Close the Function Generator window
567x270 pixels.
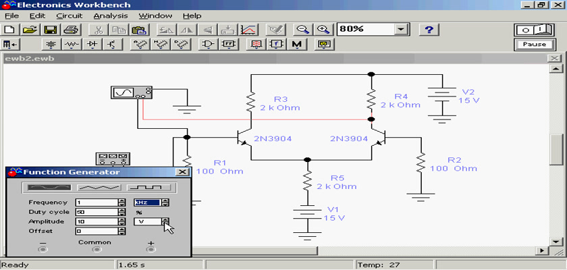point(183,172)
